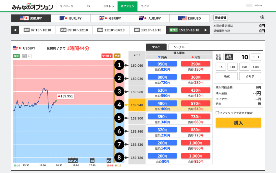This screenshot has height=173, width=276.
Task: Go to previous time periods arrow
Action: 15,30
